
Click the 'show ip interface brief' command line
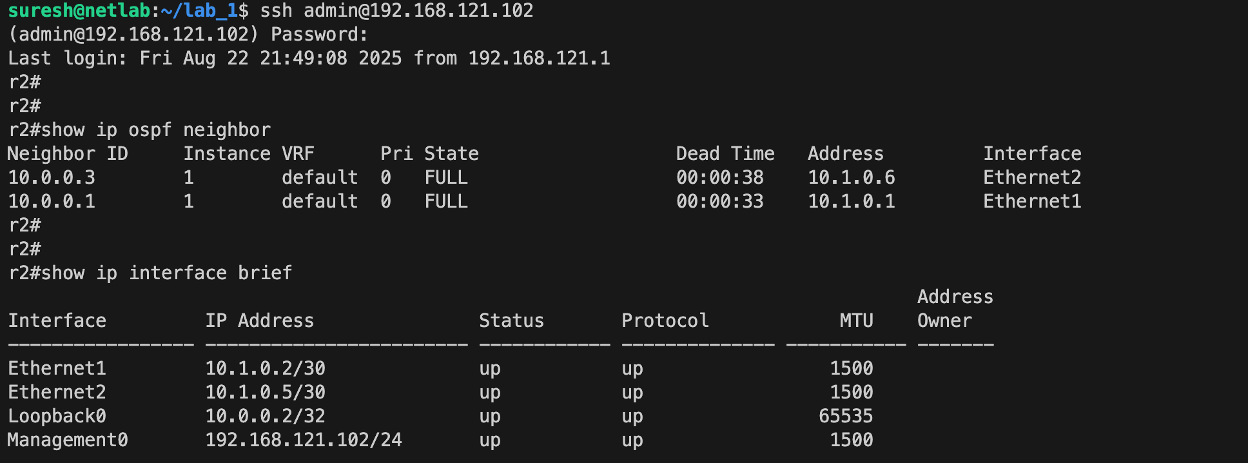click(151, 273)
